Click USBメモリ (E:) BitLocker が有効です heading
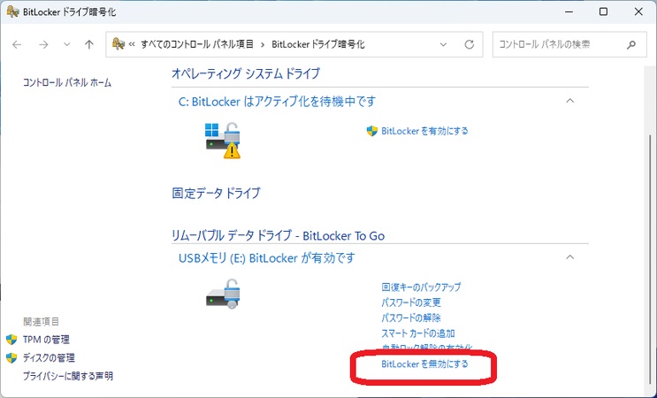This screenshot has width=657, height=398. coord(267,257)
